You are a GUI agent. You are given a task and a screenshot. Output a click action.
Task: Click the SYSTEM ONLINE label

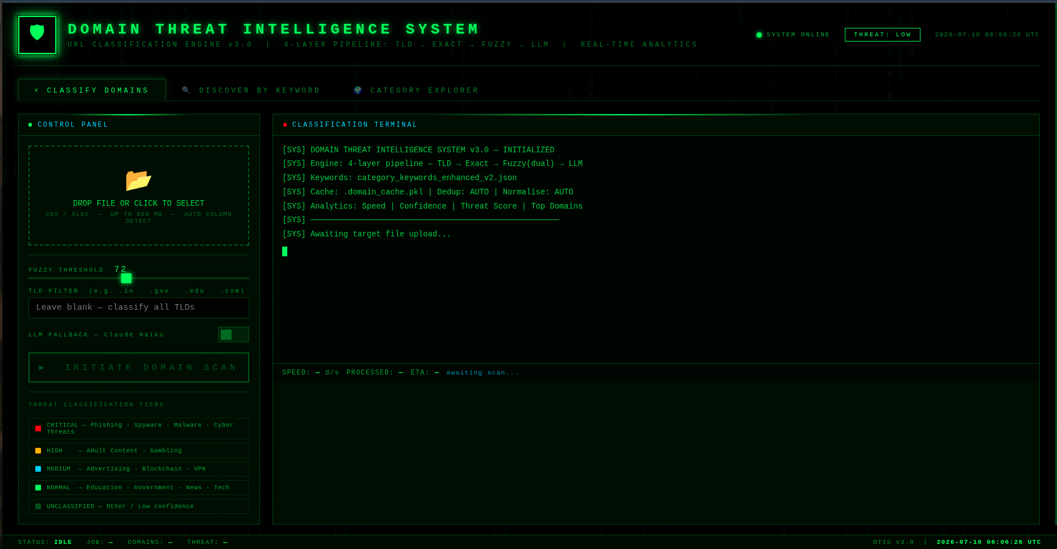click(x=798, y=35)
